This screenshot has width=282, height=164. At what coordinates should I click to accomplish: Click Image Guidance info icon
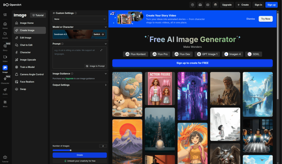72,74
